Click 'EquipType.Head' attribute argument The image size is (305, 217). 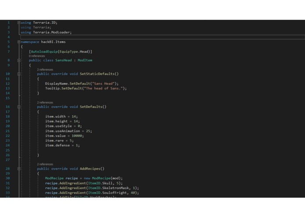pos(74,51)
